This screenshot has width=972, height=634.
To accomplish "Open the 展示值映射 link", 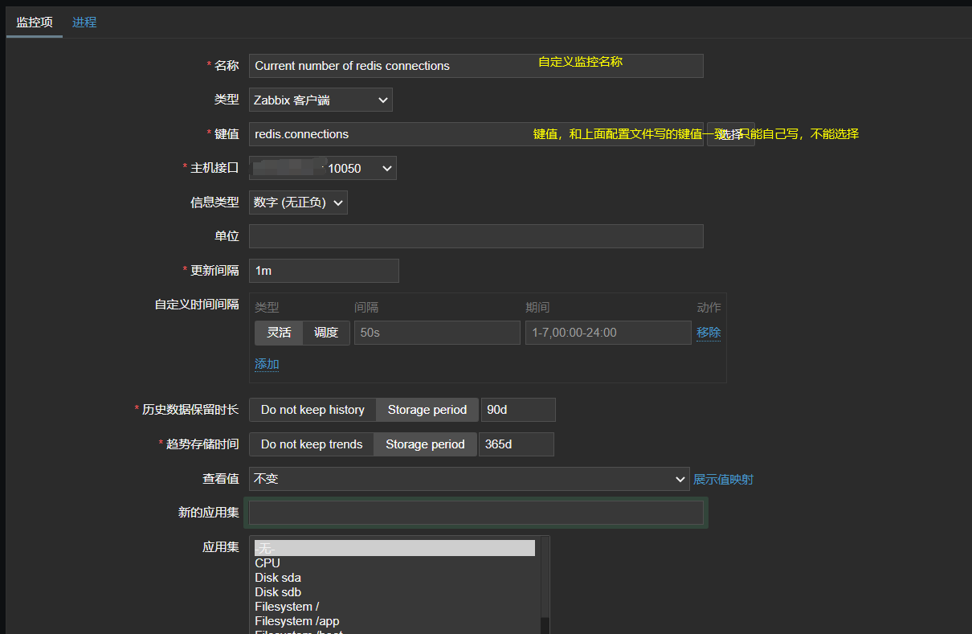I will 723,480.
